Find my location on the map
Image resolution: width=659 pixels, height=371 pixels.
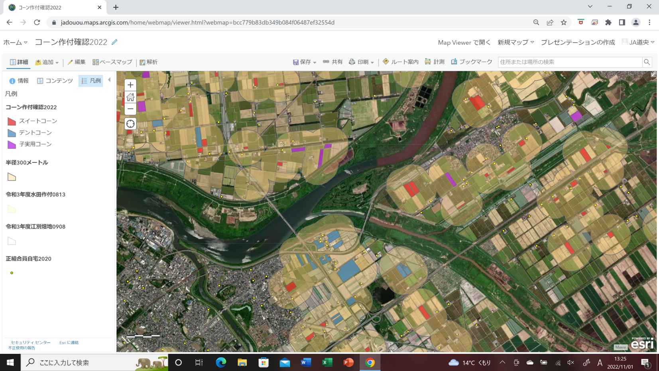pos(130,124)
